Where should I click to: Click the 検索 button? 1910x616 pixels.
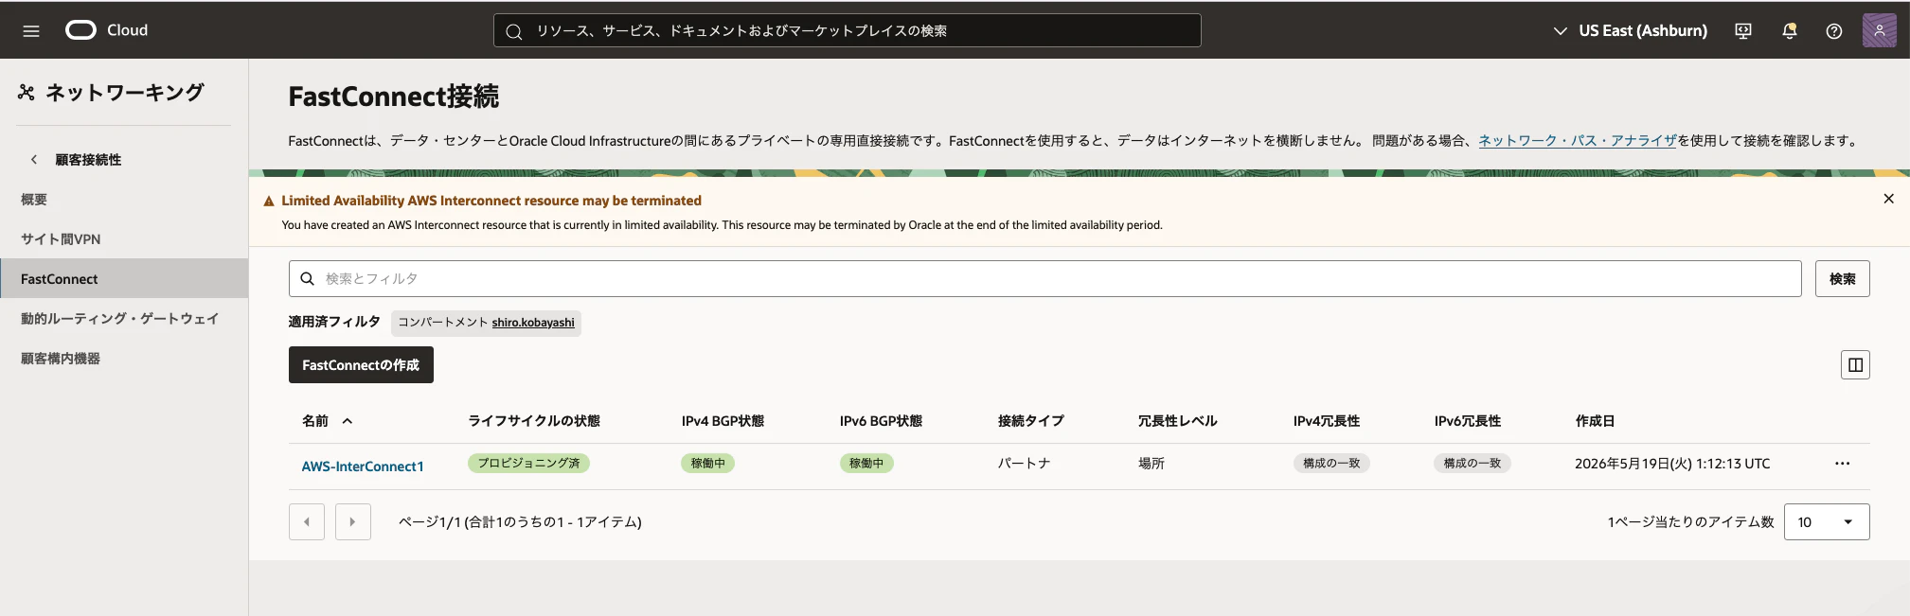pos(1842,278)
